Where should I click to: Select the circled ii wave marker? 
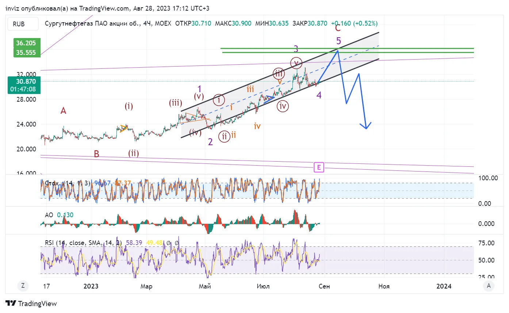click(x=224, y=136)
